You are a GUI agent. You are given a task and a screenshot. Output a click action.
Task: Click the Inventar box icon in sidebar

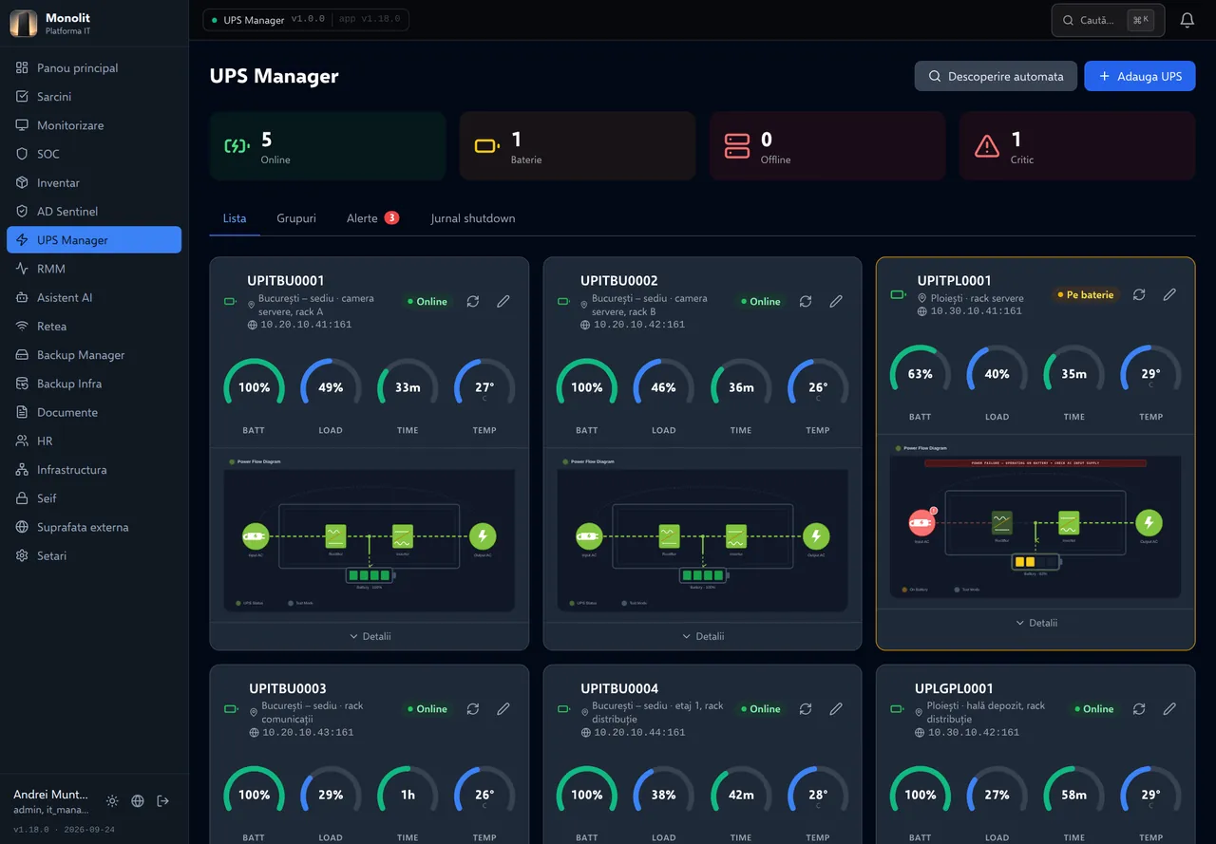(22, 182)
